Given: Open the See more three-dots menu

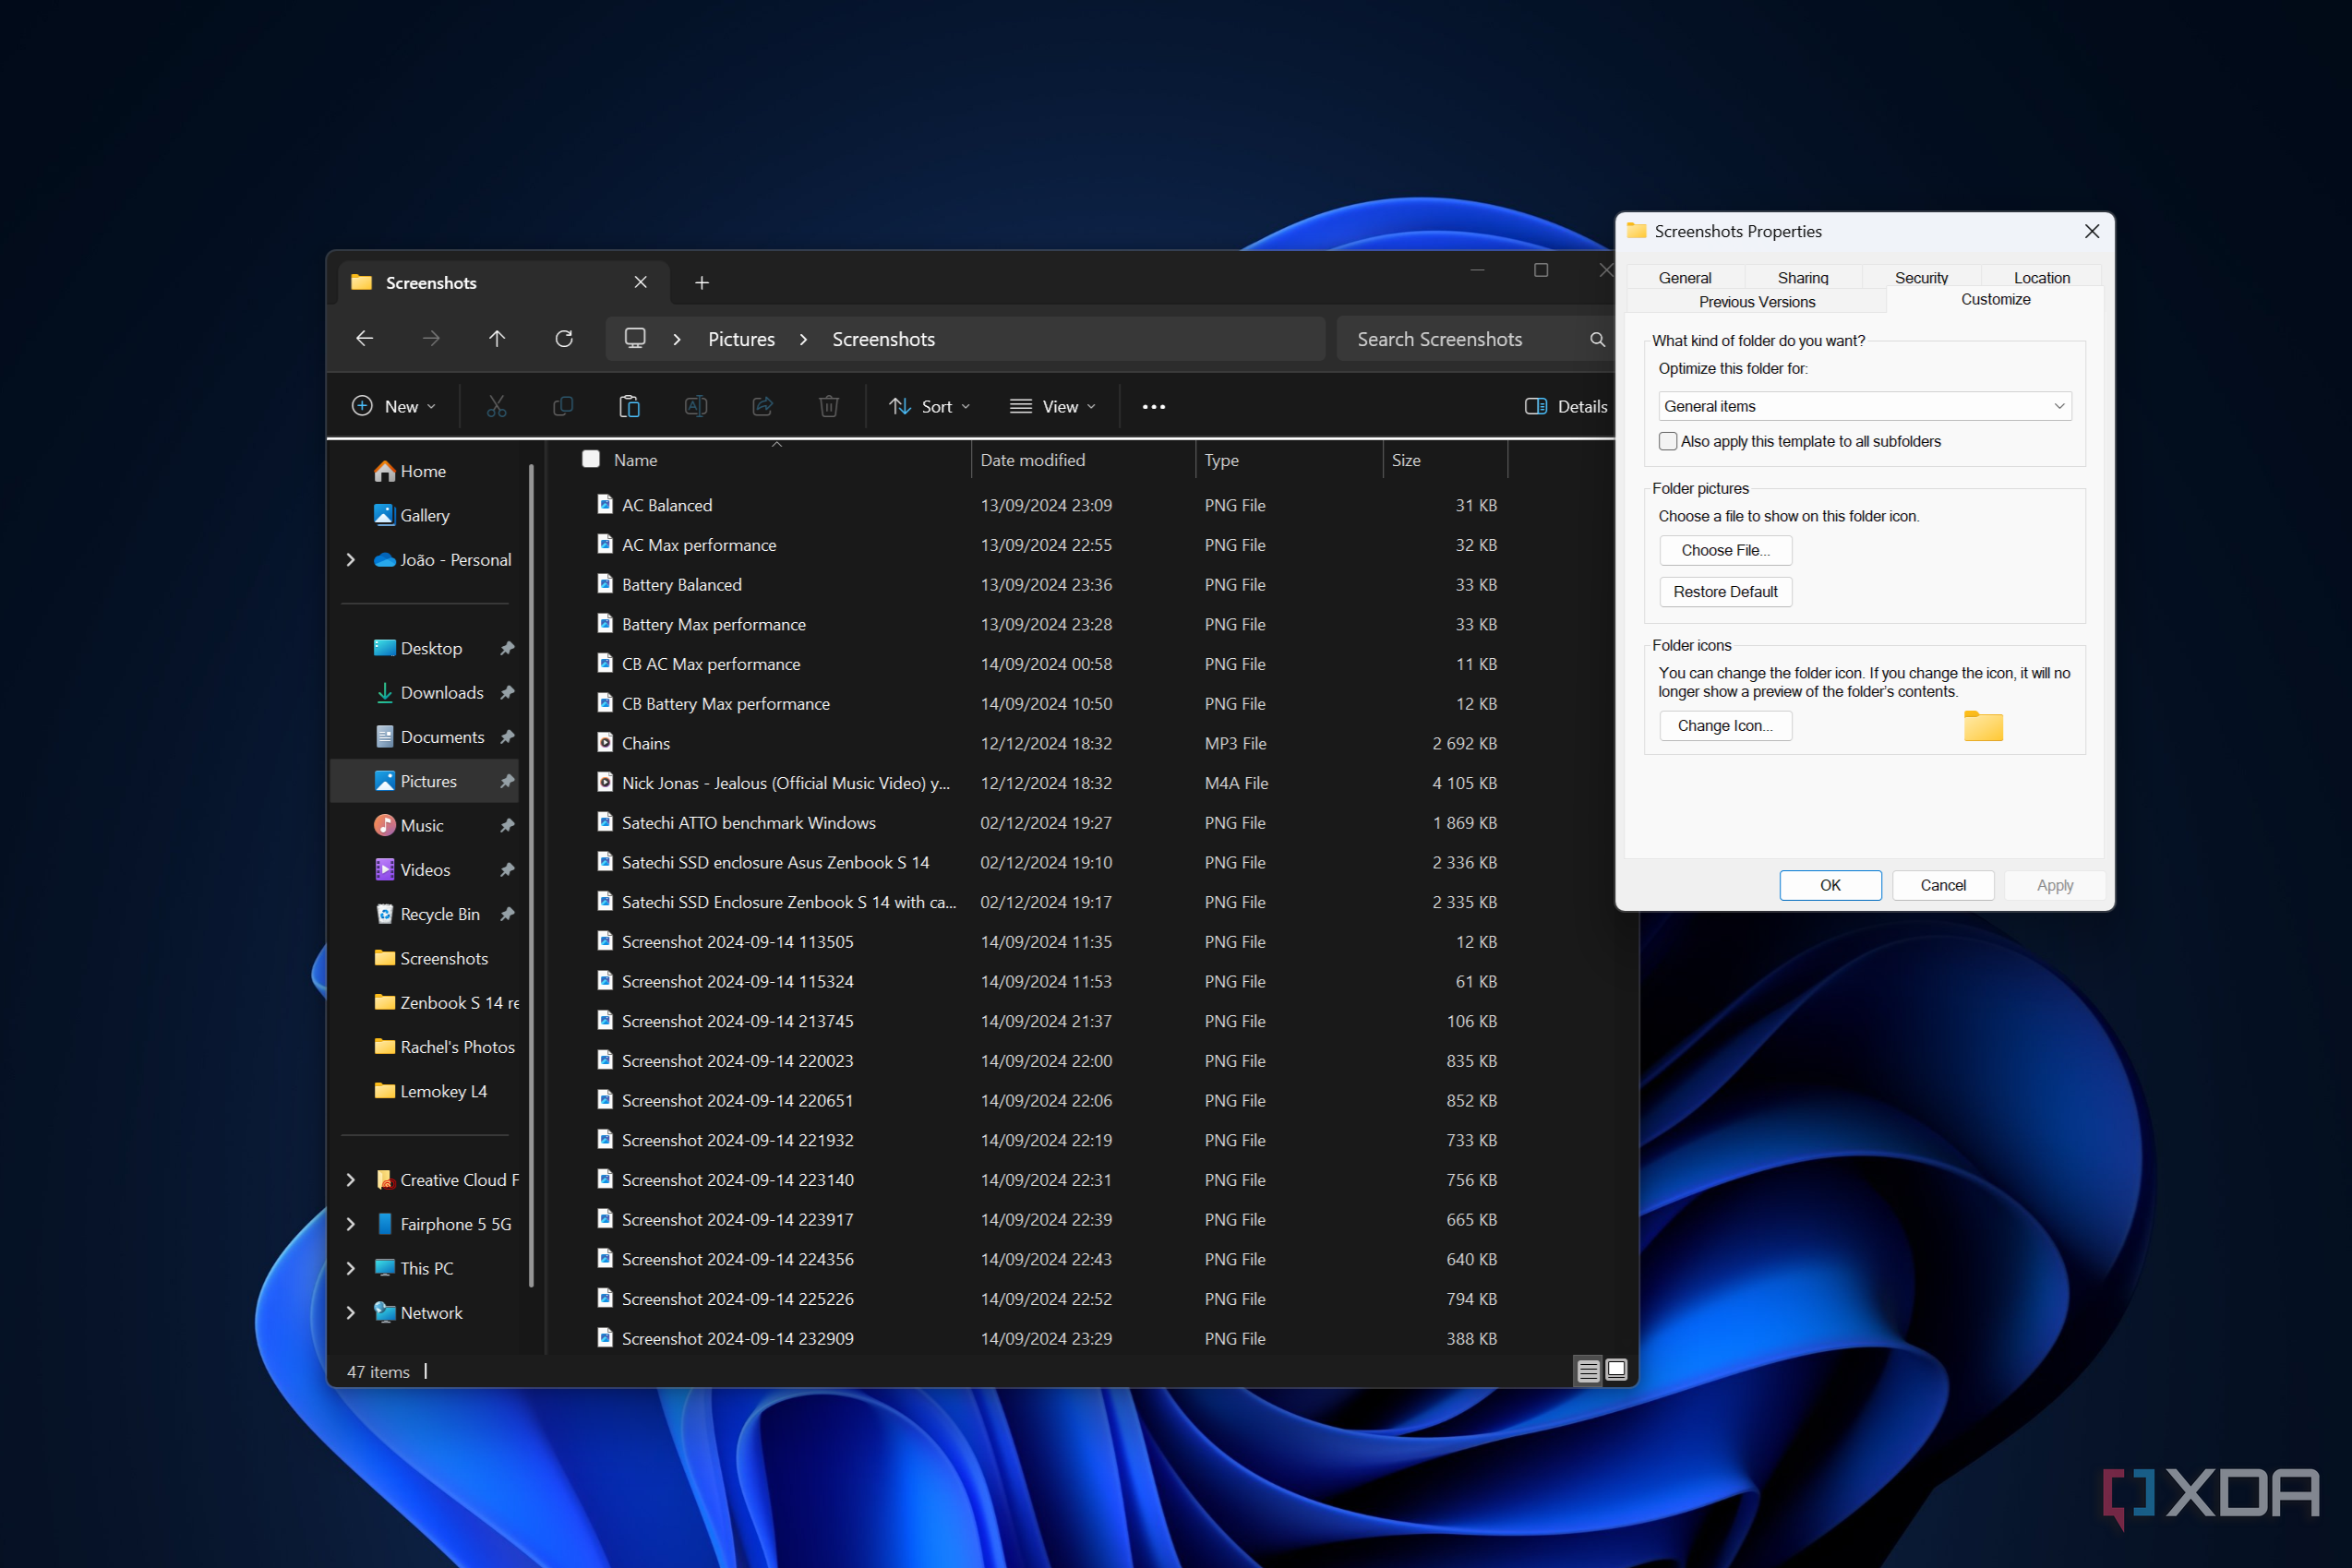Looking at the screenshot, I should (x=1153, y=406).
